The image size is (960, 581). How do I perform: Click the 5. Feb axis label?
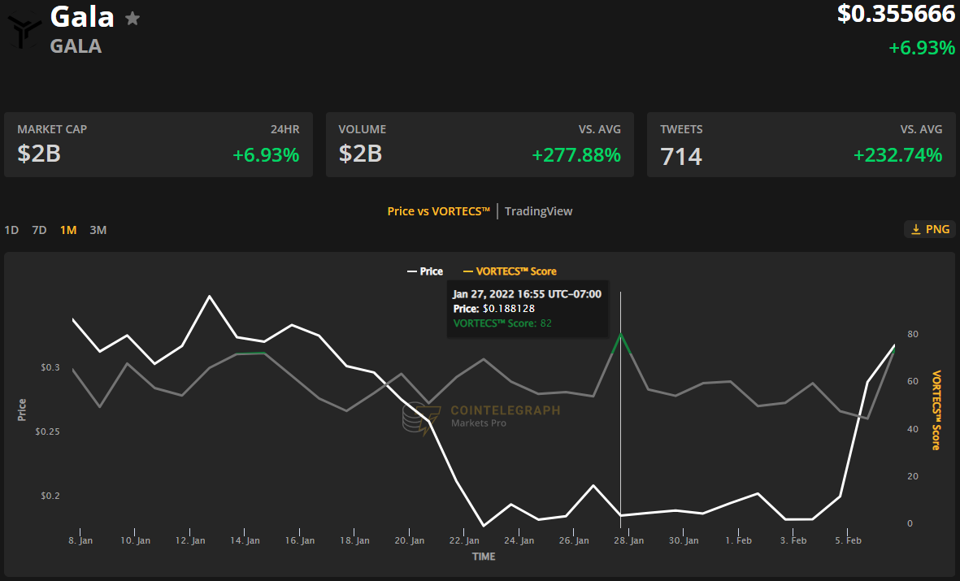coord(848,540)
